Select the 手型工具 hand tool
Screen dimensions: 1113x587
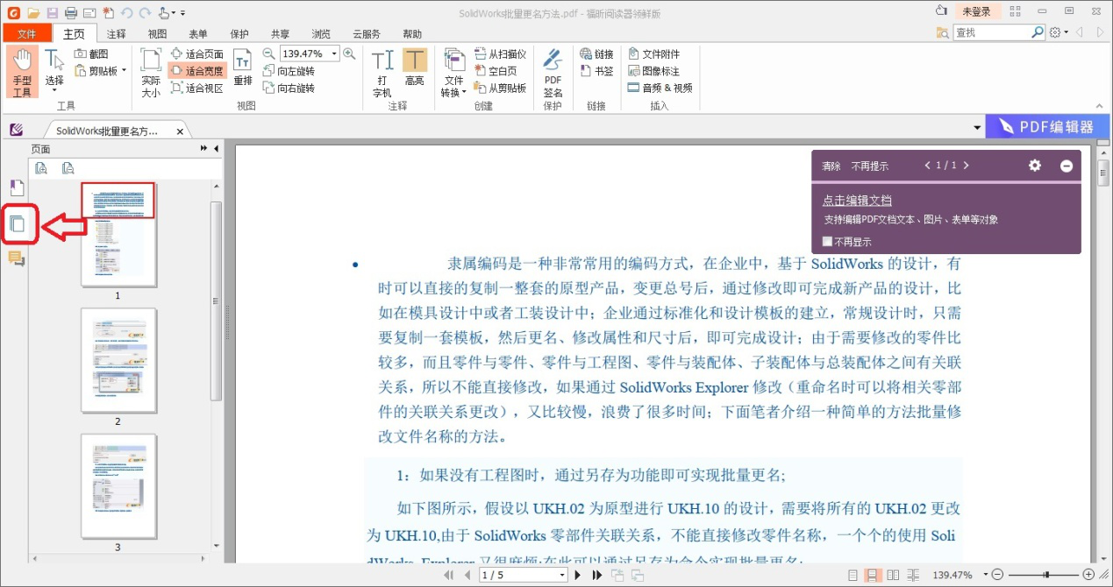pyautogui.click(x=21, y=72)
